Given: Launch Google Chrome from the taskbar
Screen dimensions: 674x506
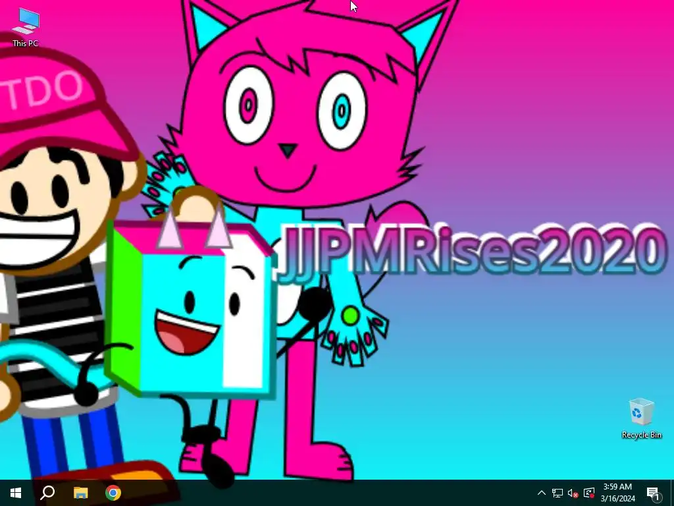Looking at the screenshot, I should click(x=113, y=493).
